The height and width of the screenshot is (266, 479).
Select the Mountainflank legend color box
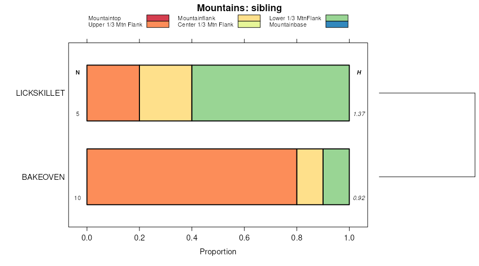coord(249,18)
